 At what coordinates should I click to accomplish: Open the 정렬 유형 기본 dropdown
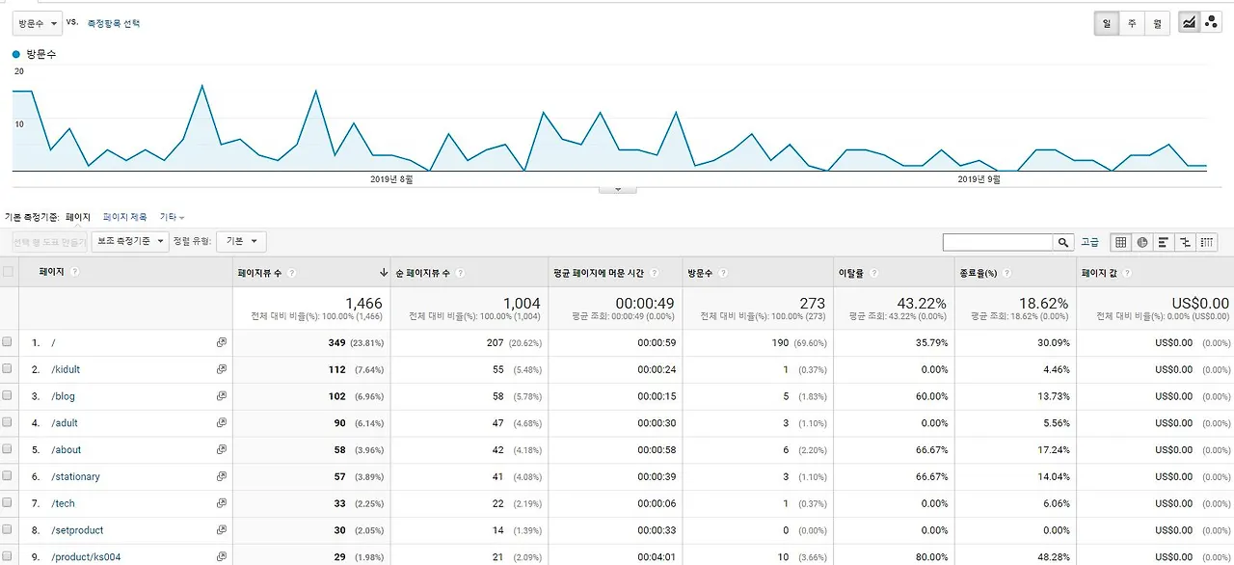tap(241, 242)
